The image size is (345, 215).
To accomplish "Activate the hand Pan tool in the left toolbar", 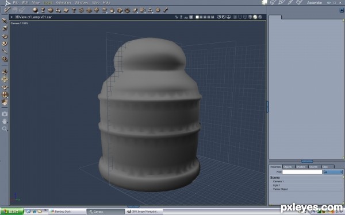I will click(5, 121).
